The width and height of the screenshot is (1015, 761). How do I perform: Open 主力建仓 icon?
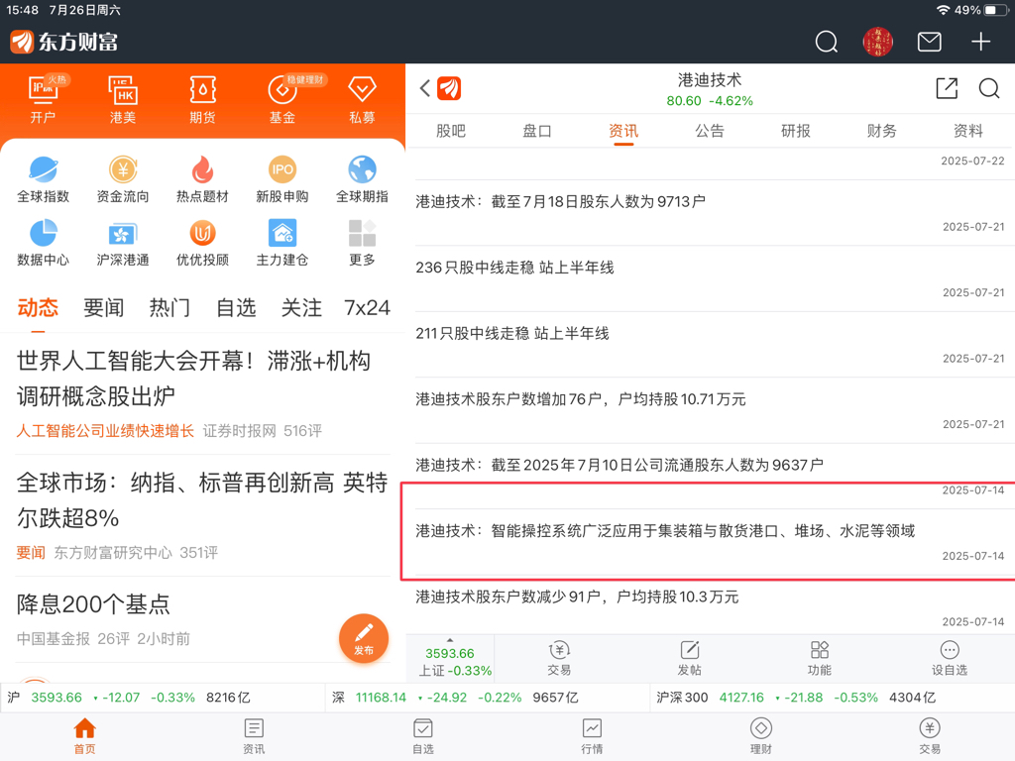coord(282,243)
